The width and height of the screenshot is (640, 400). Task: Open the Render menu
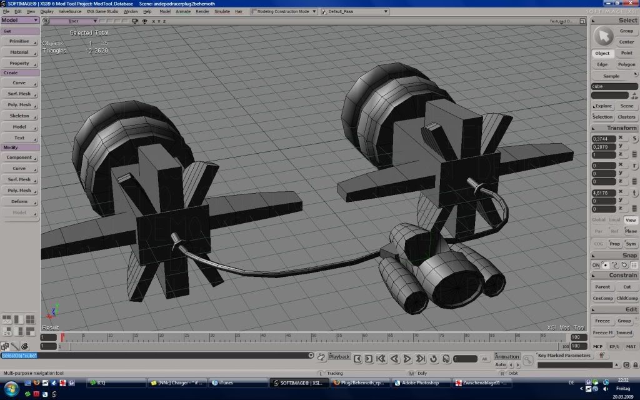coord(202,12)
